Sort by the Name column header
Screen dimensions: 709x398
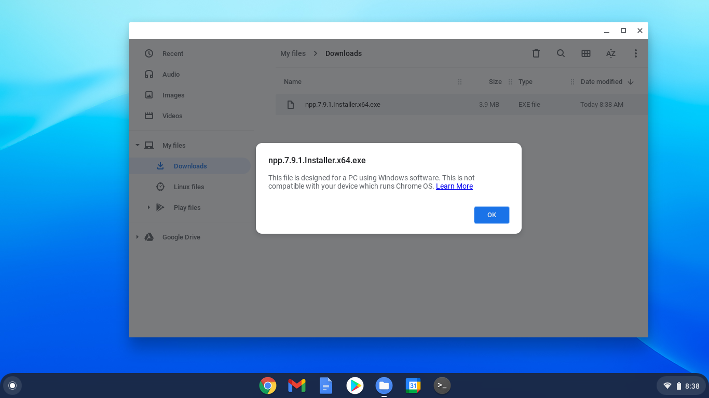point(293,82)
